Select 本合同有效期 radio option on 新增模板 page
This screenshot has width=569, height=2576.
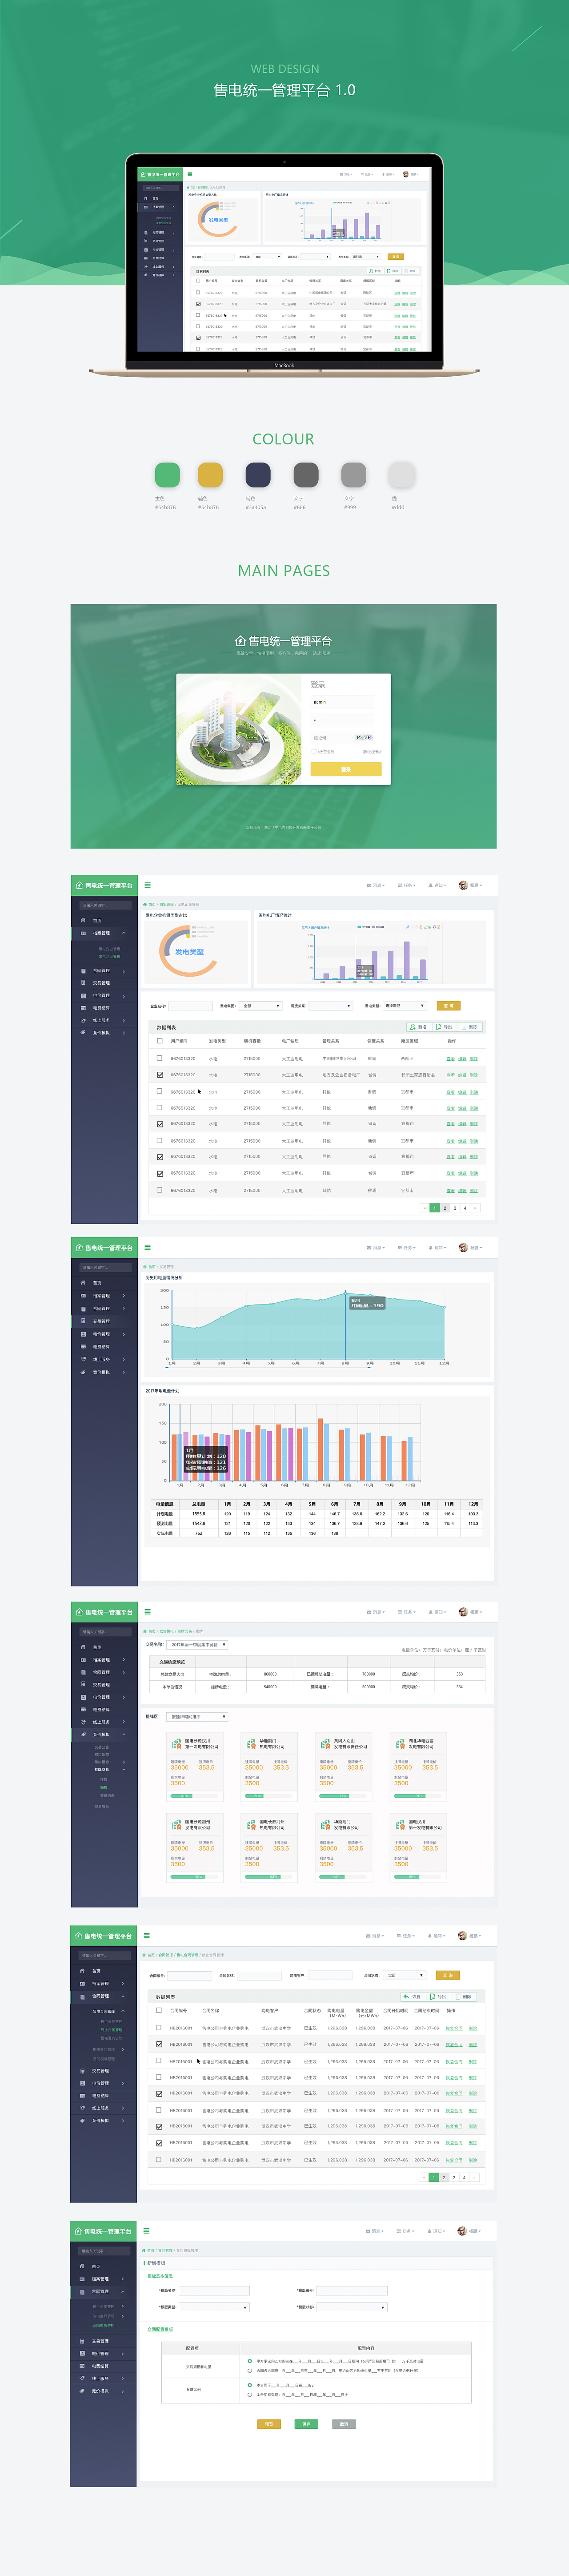(250, 2394)
